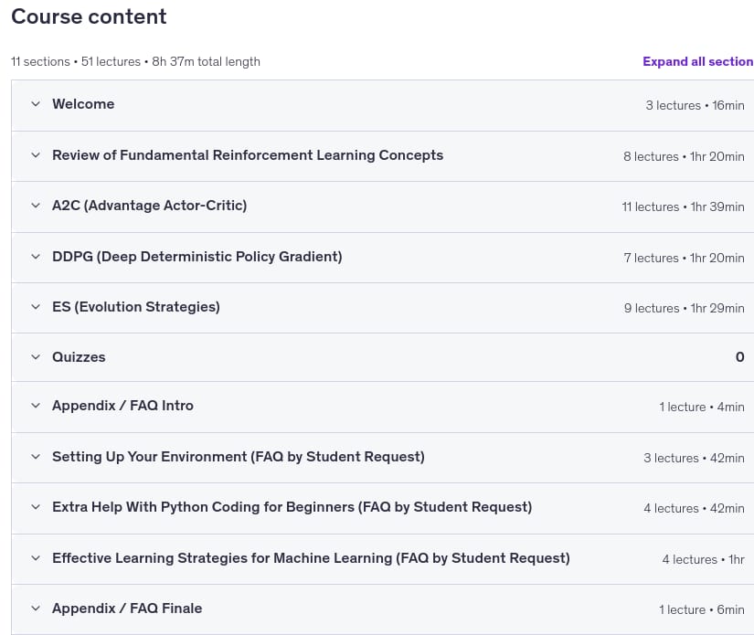
Task: Click '9 lectures • 1hr 29min' text
Action: pos(684,308)
